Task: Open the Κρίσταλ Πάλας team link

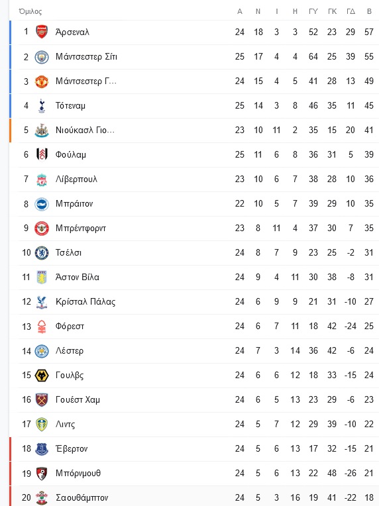Action: (x=85, y=302)
